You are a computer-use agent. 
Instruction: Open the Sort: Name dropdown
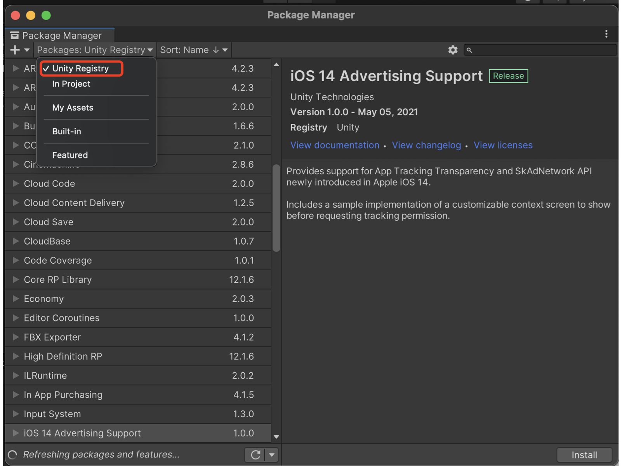(x=194, y=50)
